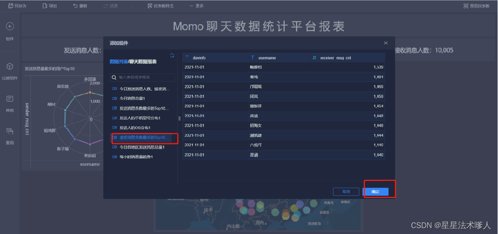Screen dimensions: 498x234
Task: Click the cell with value 1,539
Action: (348, 67)
